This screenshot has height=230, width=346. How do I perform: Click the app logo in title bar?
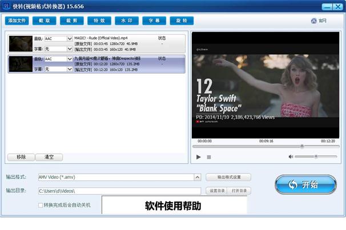(x=6, y=6)
